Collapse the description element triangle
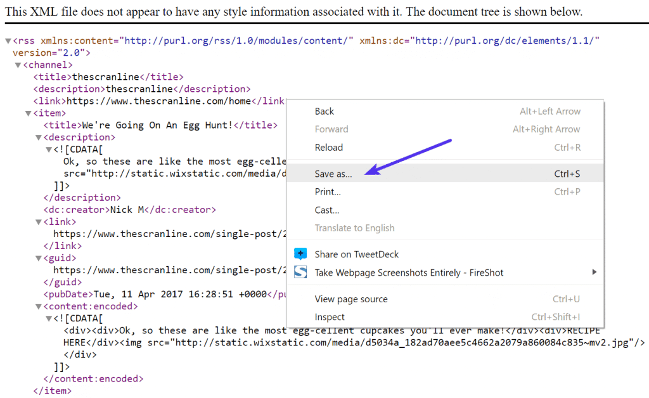The image size is (649, 398). 39,138
